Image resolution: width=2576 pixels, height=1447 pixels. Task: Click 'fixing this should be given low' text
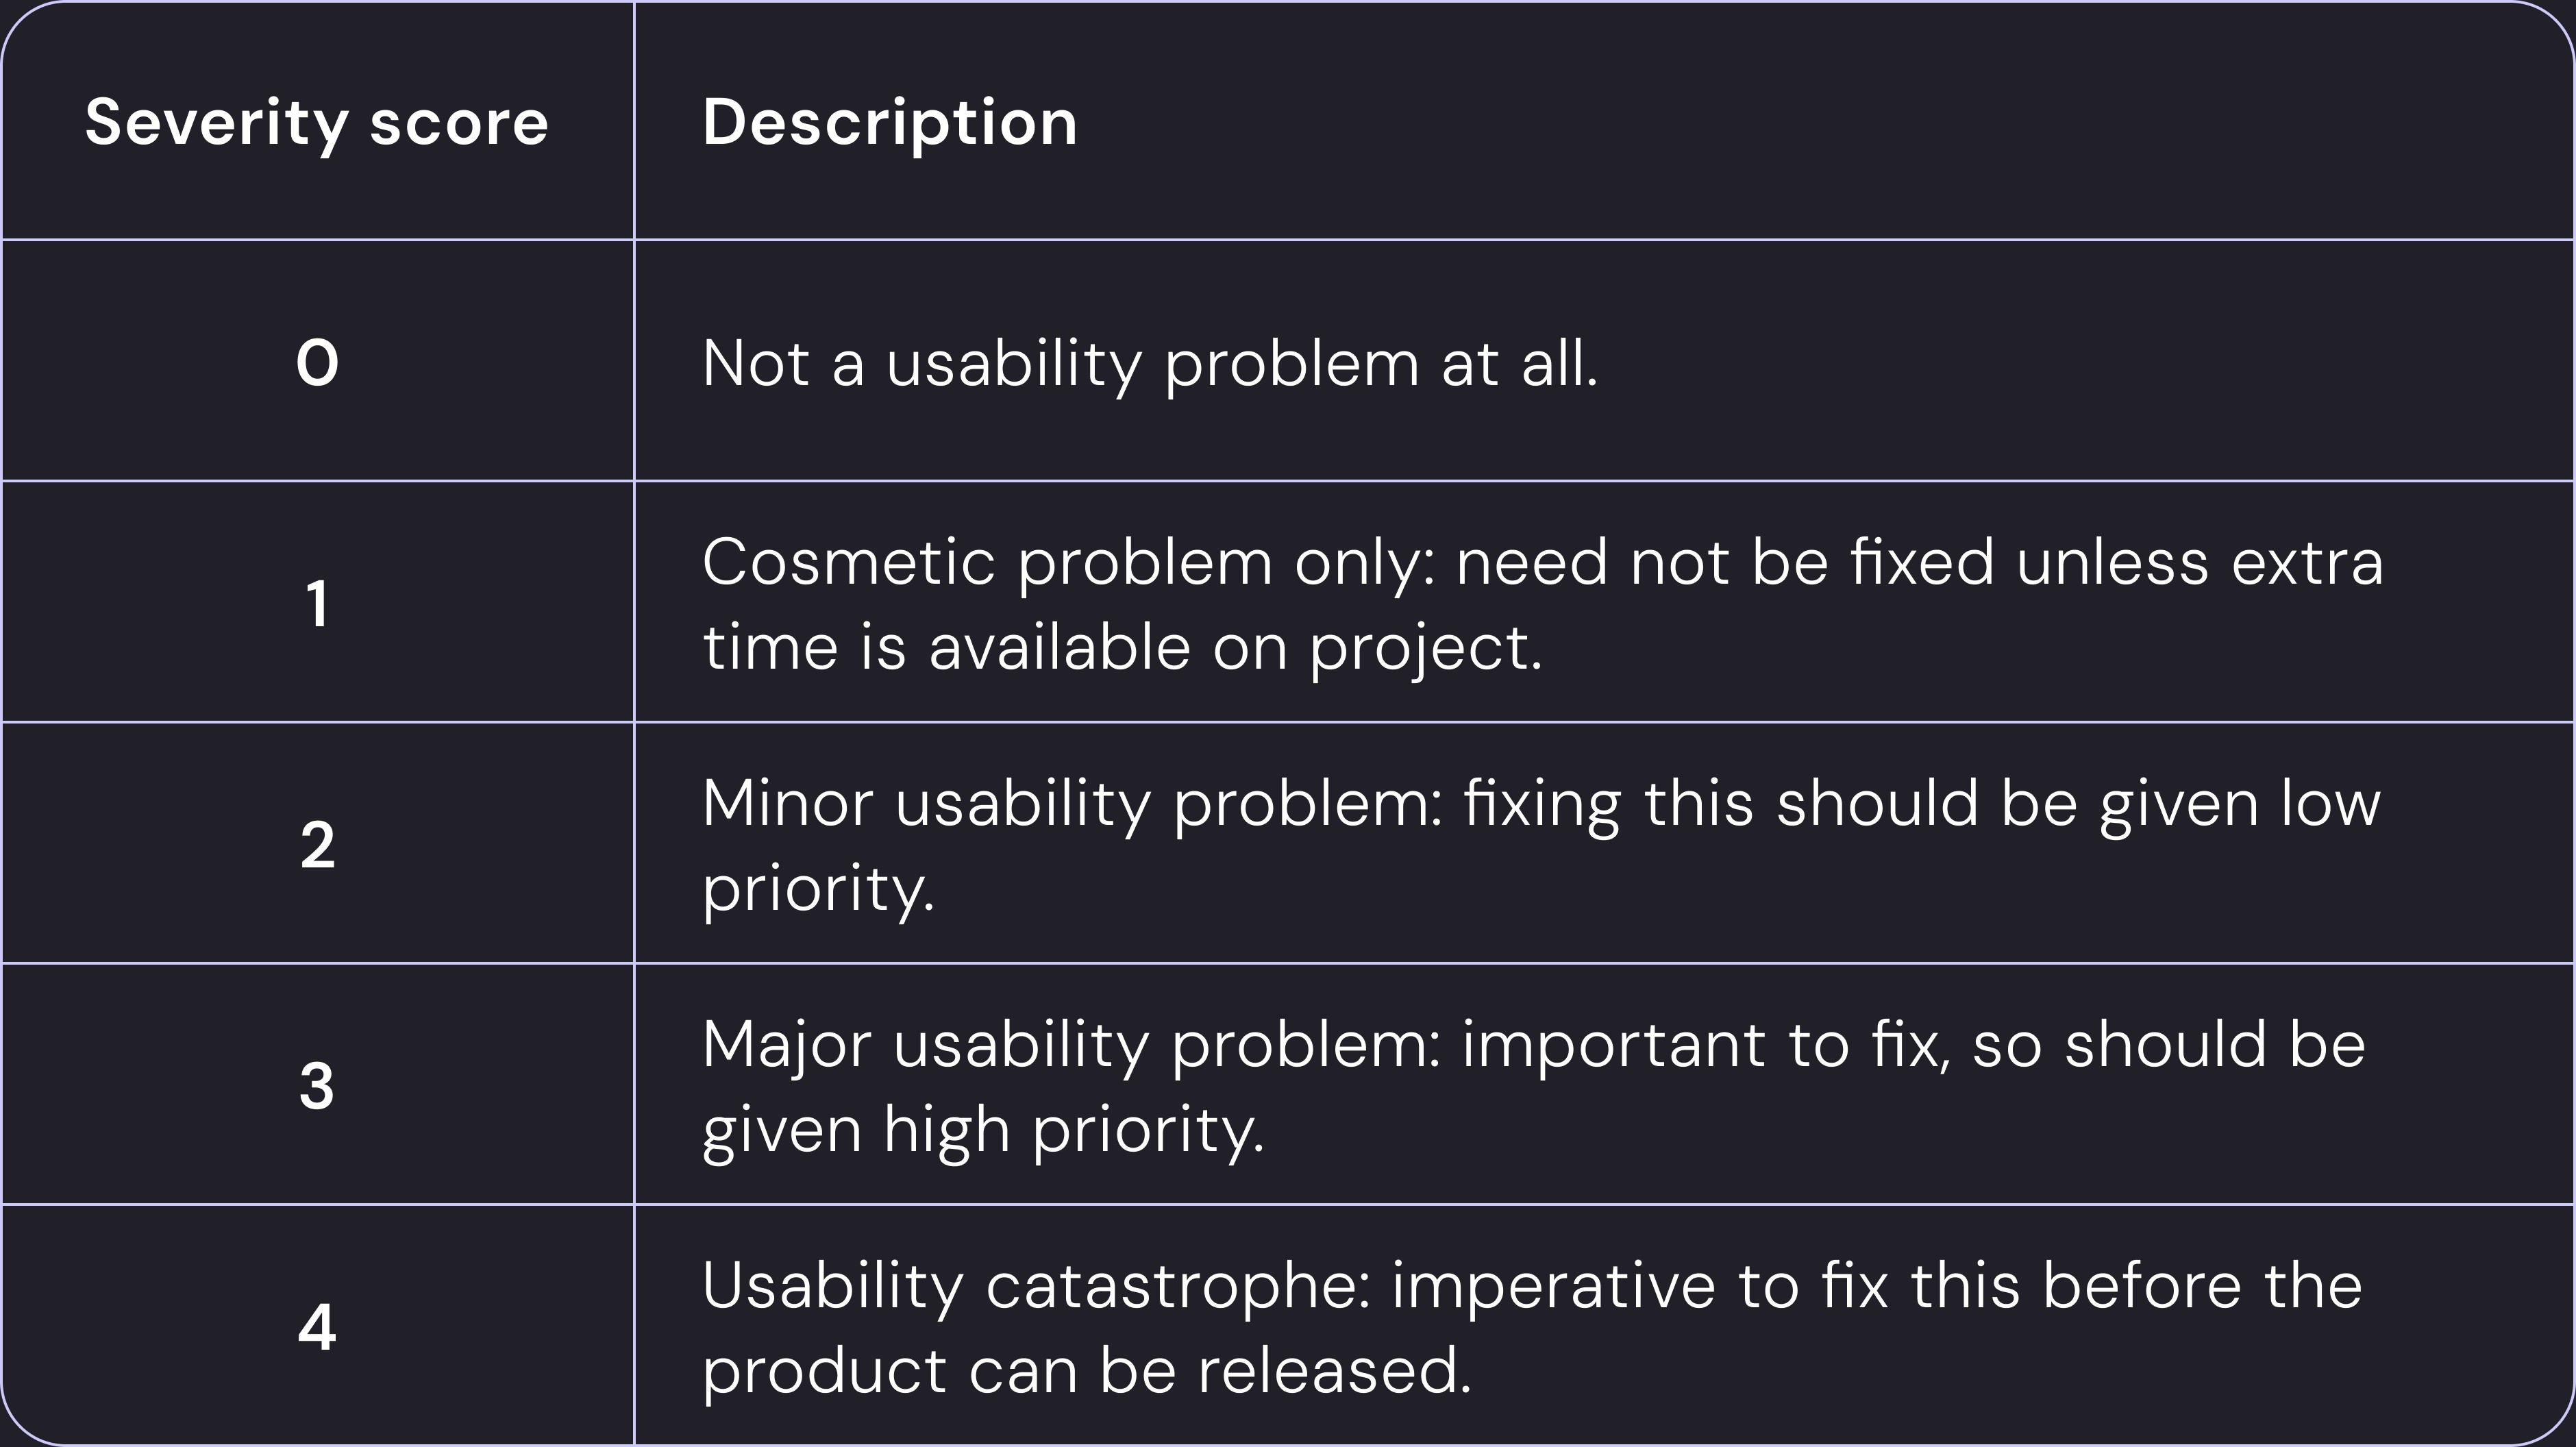tap(1922, 804)
